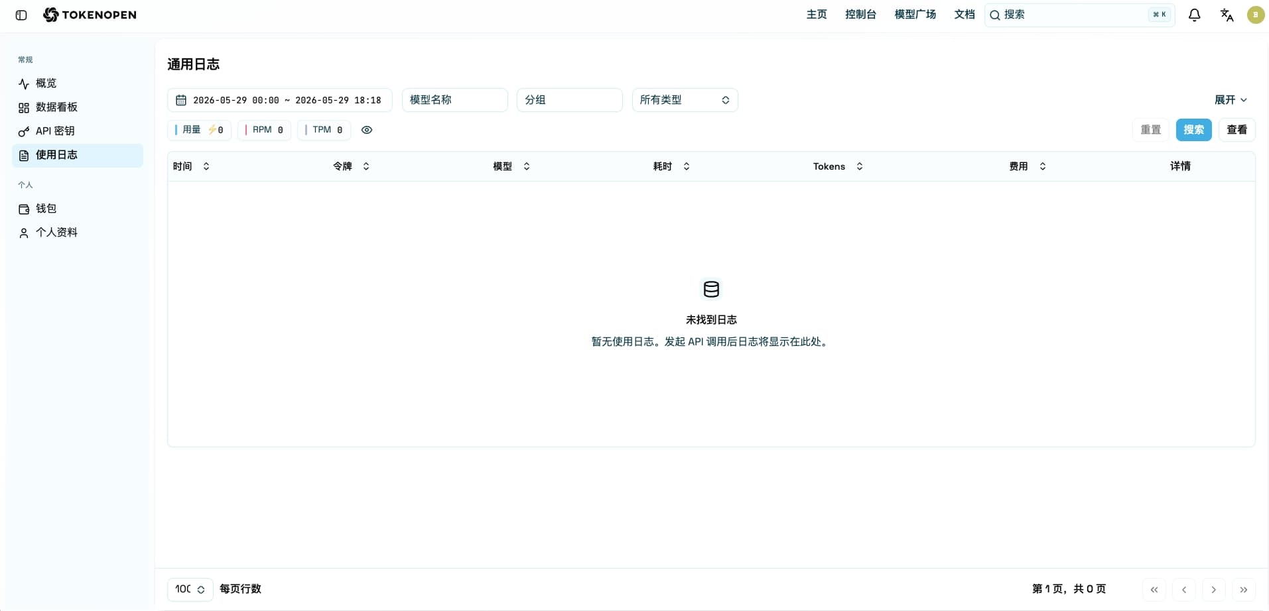This screenshot has width=1269, height=611.
Task: Open 个人资料 in sidebar
Action: coord(78,233)
